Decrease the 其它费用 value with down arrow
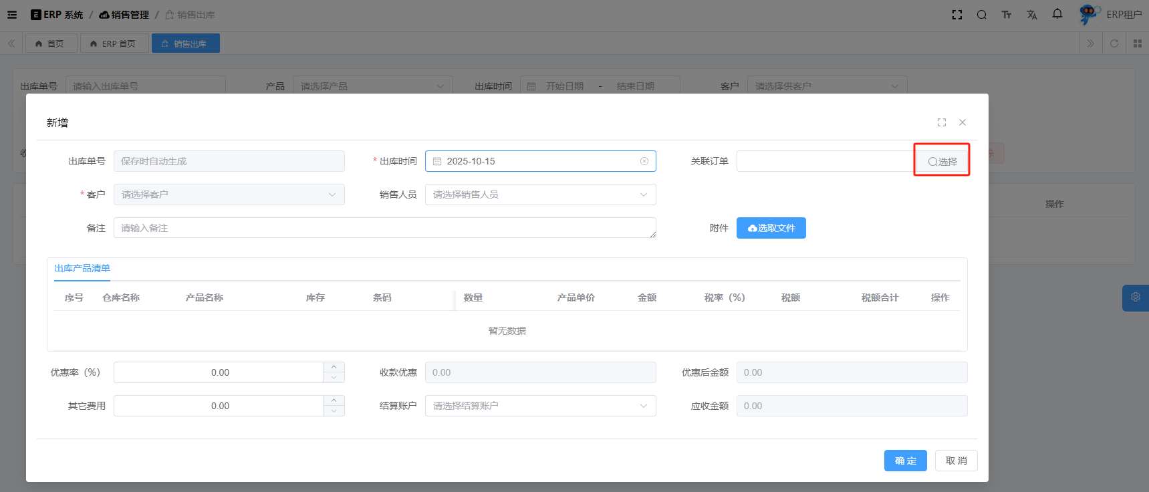The image size is (1149, 492). click(x=334, y=411)
